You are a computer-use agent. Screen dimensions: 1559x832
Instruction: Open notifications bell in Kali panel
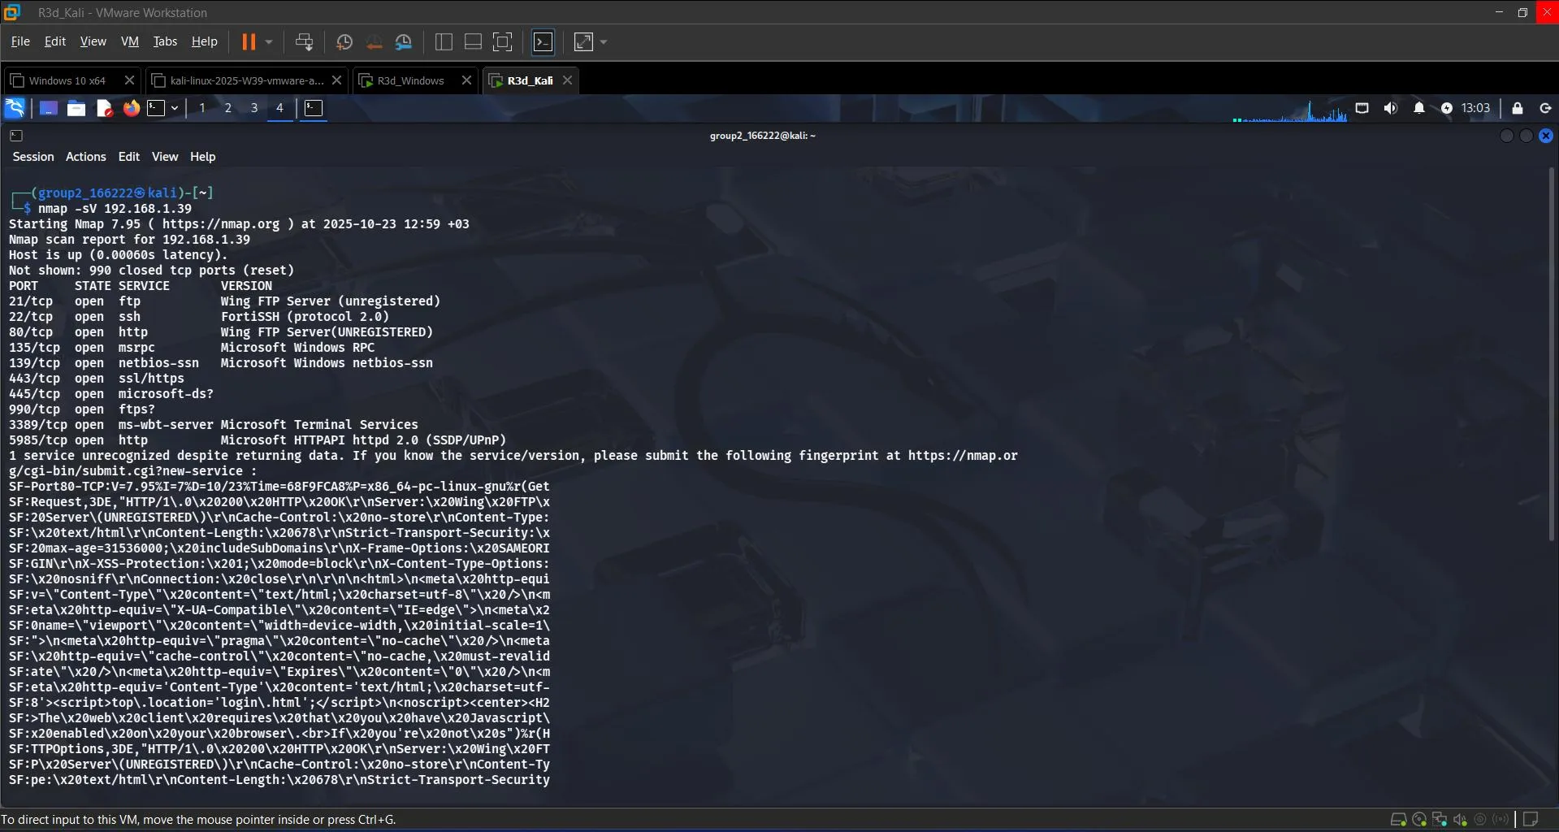click(x=1419, y=108)
